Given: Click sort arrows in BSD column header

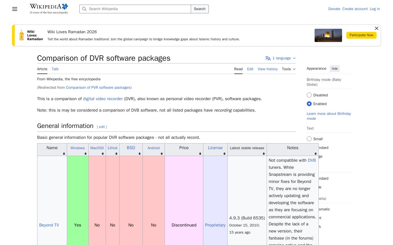Looking at the screenshot, I should pyautogui.click(x=139, y=154).
